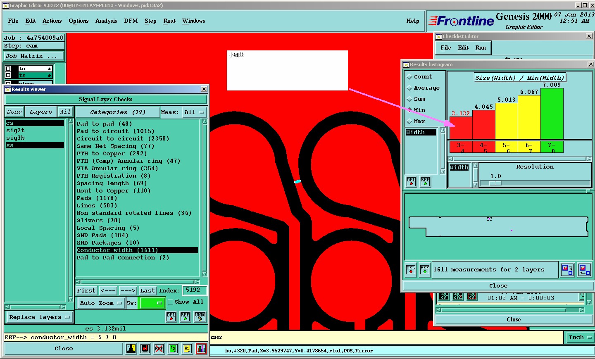Enable the Show All checkbox

170,302
